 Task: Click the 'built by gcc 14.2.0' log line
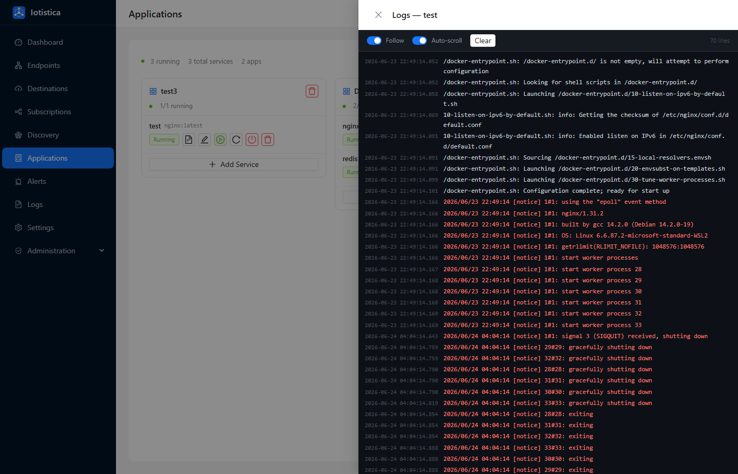tap(547, 224)
